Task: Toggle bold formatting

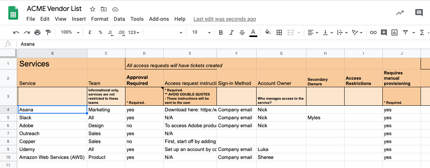Action: tap(221, 32)
